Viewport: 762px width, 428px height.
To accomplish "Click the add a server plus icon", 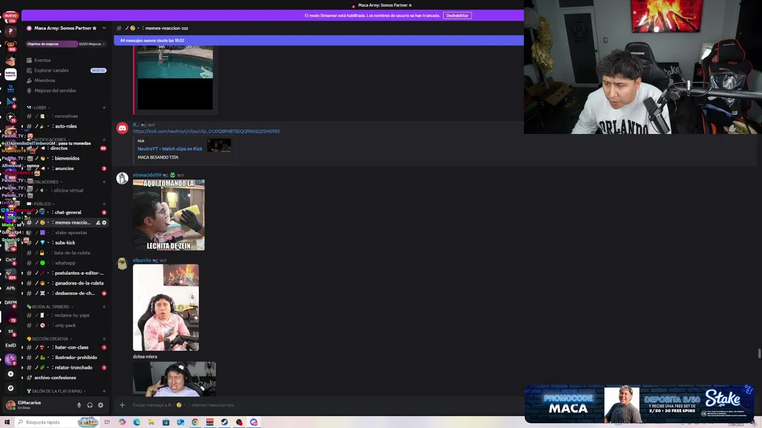I will (x=10, y=374).
